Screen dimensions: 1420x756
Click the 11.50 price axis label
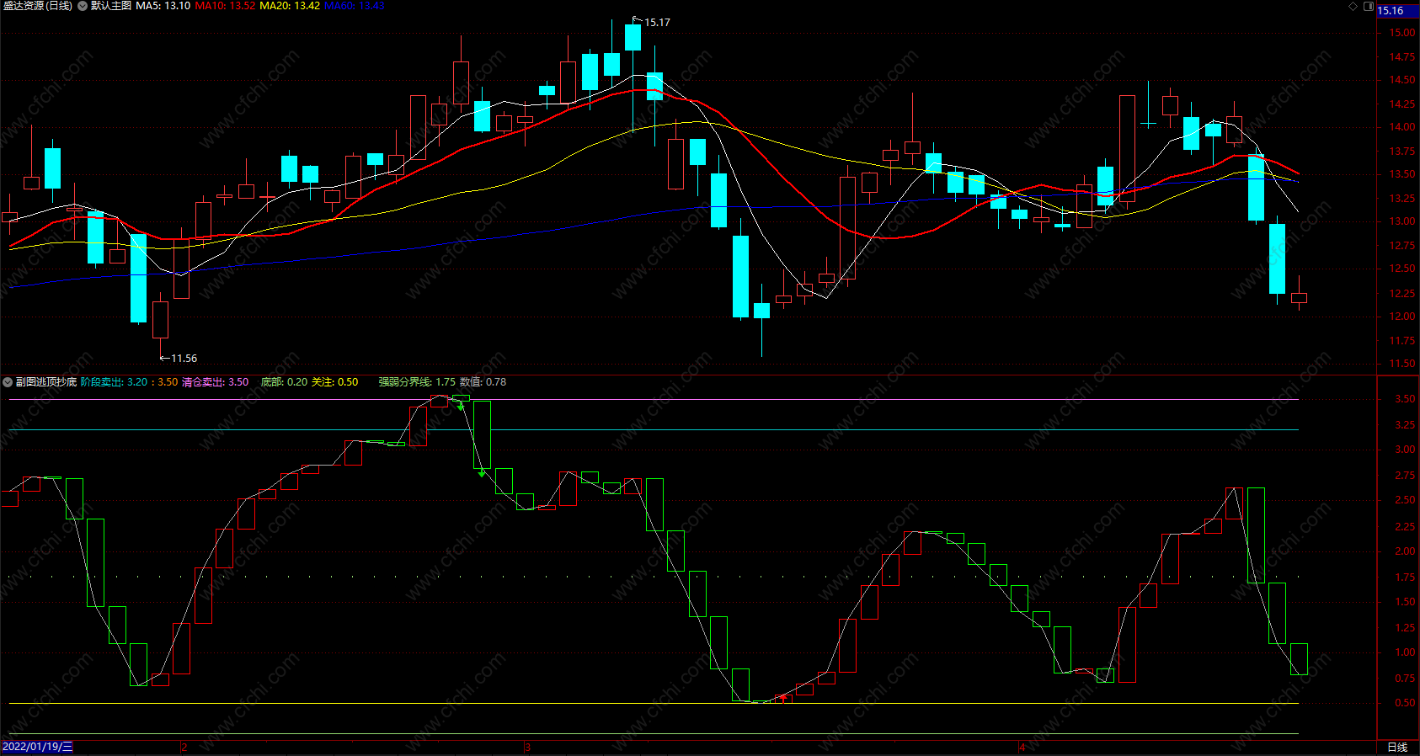pyautogui.click(x=1402, y=364)
